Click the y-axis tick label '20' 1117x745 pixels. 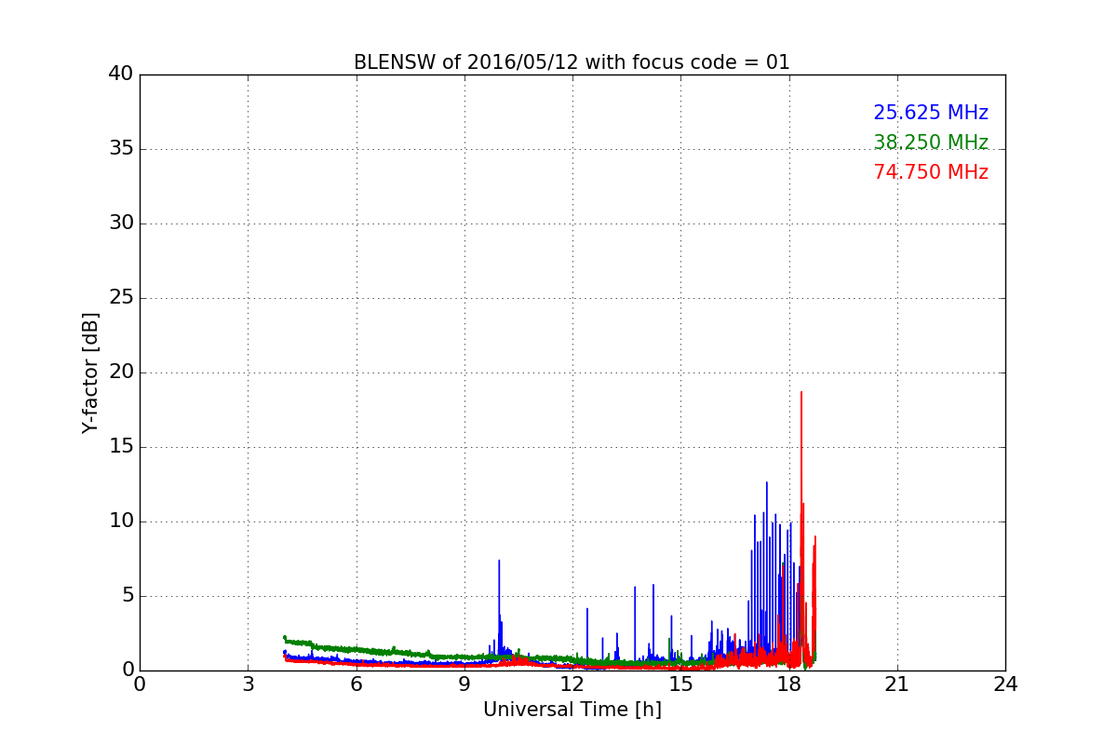coord(121,372)
